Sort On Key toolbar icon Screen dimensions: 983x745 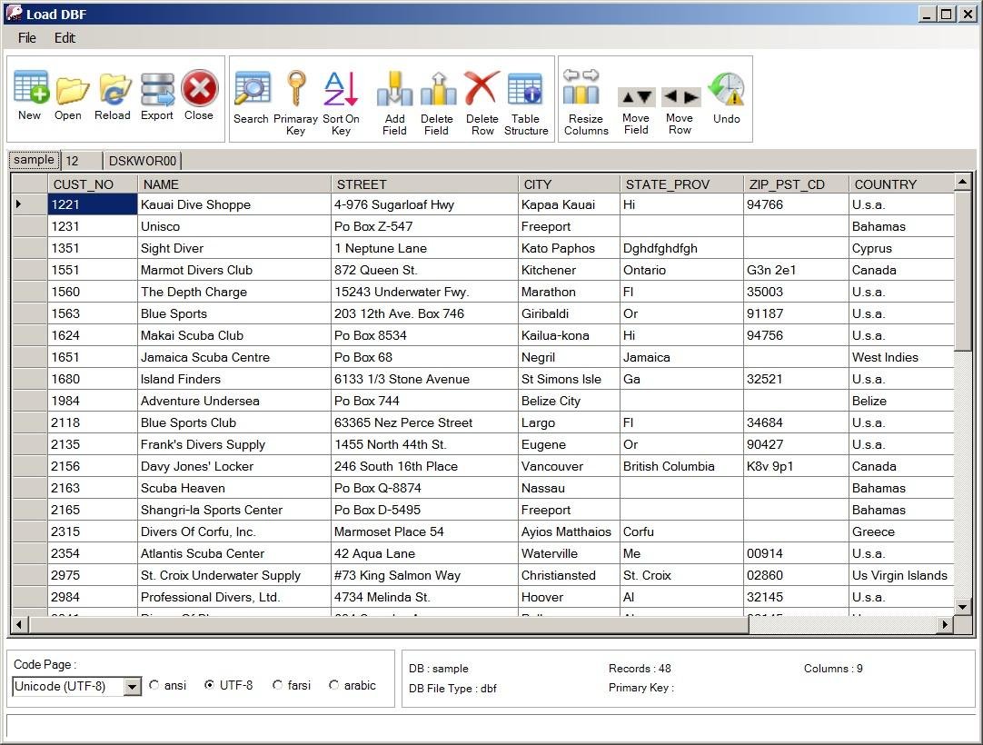pyautogui.click(x=341, y=89)
